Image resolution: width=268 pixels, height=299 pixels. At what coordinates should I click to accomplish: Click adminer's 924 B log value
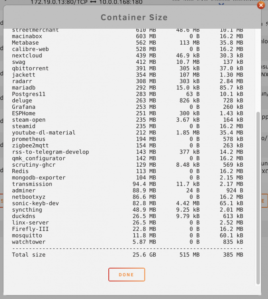[235, 190]
